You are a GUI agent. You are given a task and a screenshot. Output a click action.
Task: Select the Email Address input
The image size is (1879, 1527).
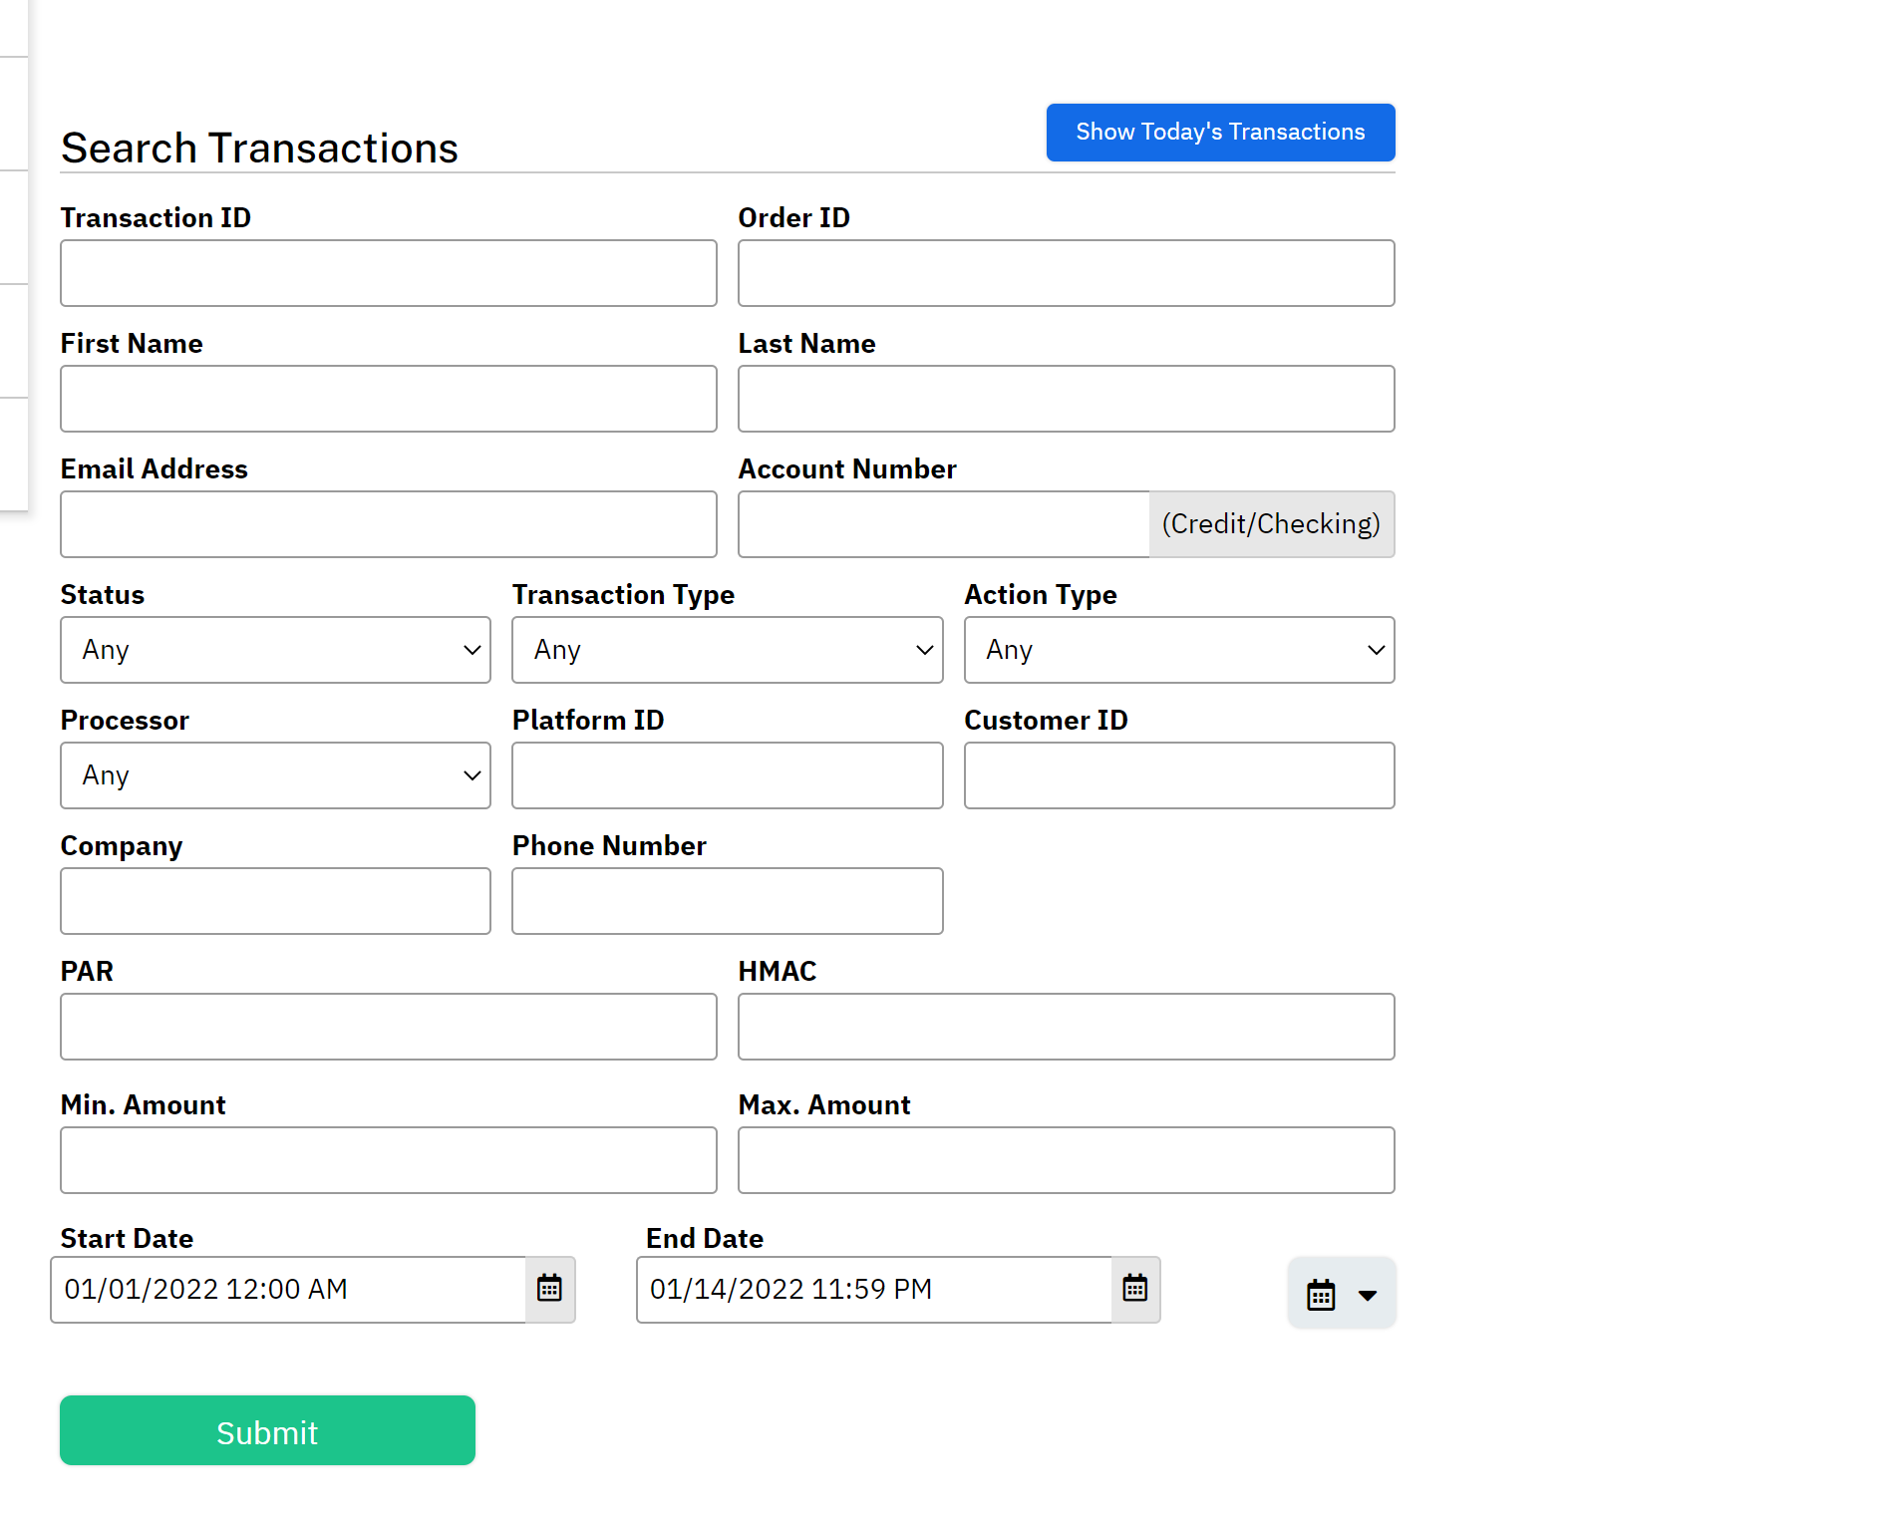[389, 524]
